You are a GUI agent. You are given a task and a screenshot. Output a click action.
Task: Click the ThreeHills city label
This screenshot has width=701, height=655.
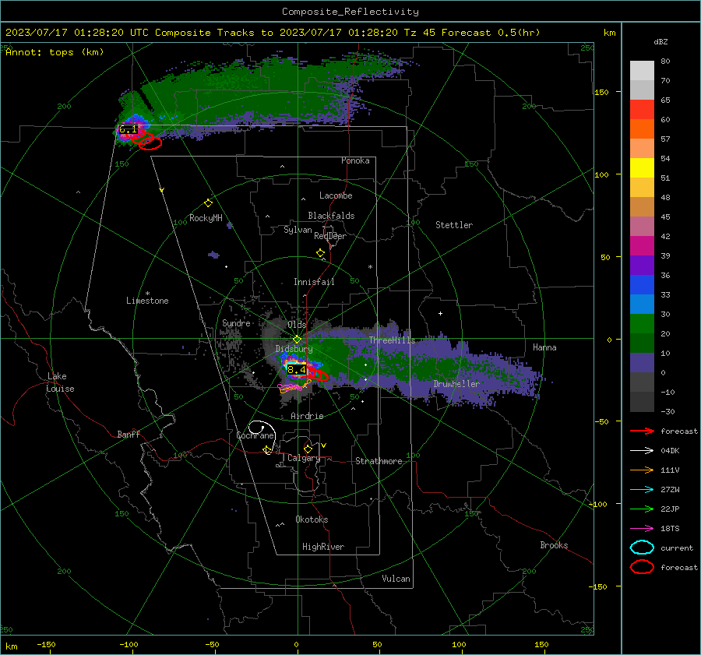392,340
